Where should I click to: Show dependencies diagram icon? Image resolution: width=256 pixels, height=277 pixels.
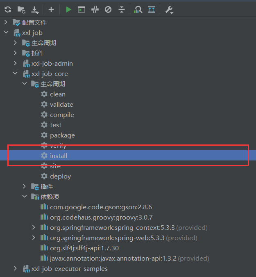point(138,9)
